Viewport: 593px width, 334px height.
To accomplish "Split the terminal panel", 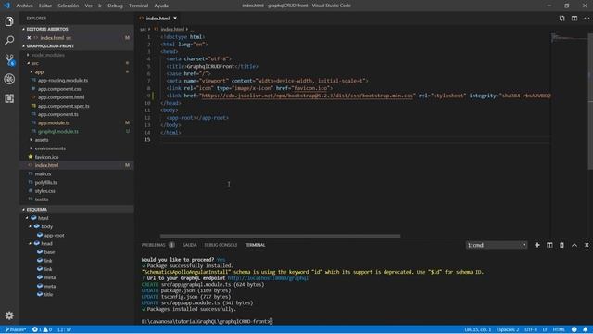I will coord(549,245).
